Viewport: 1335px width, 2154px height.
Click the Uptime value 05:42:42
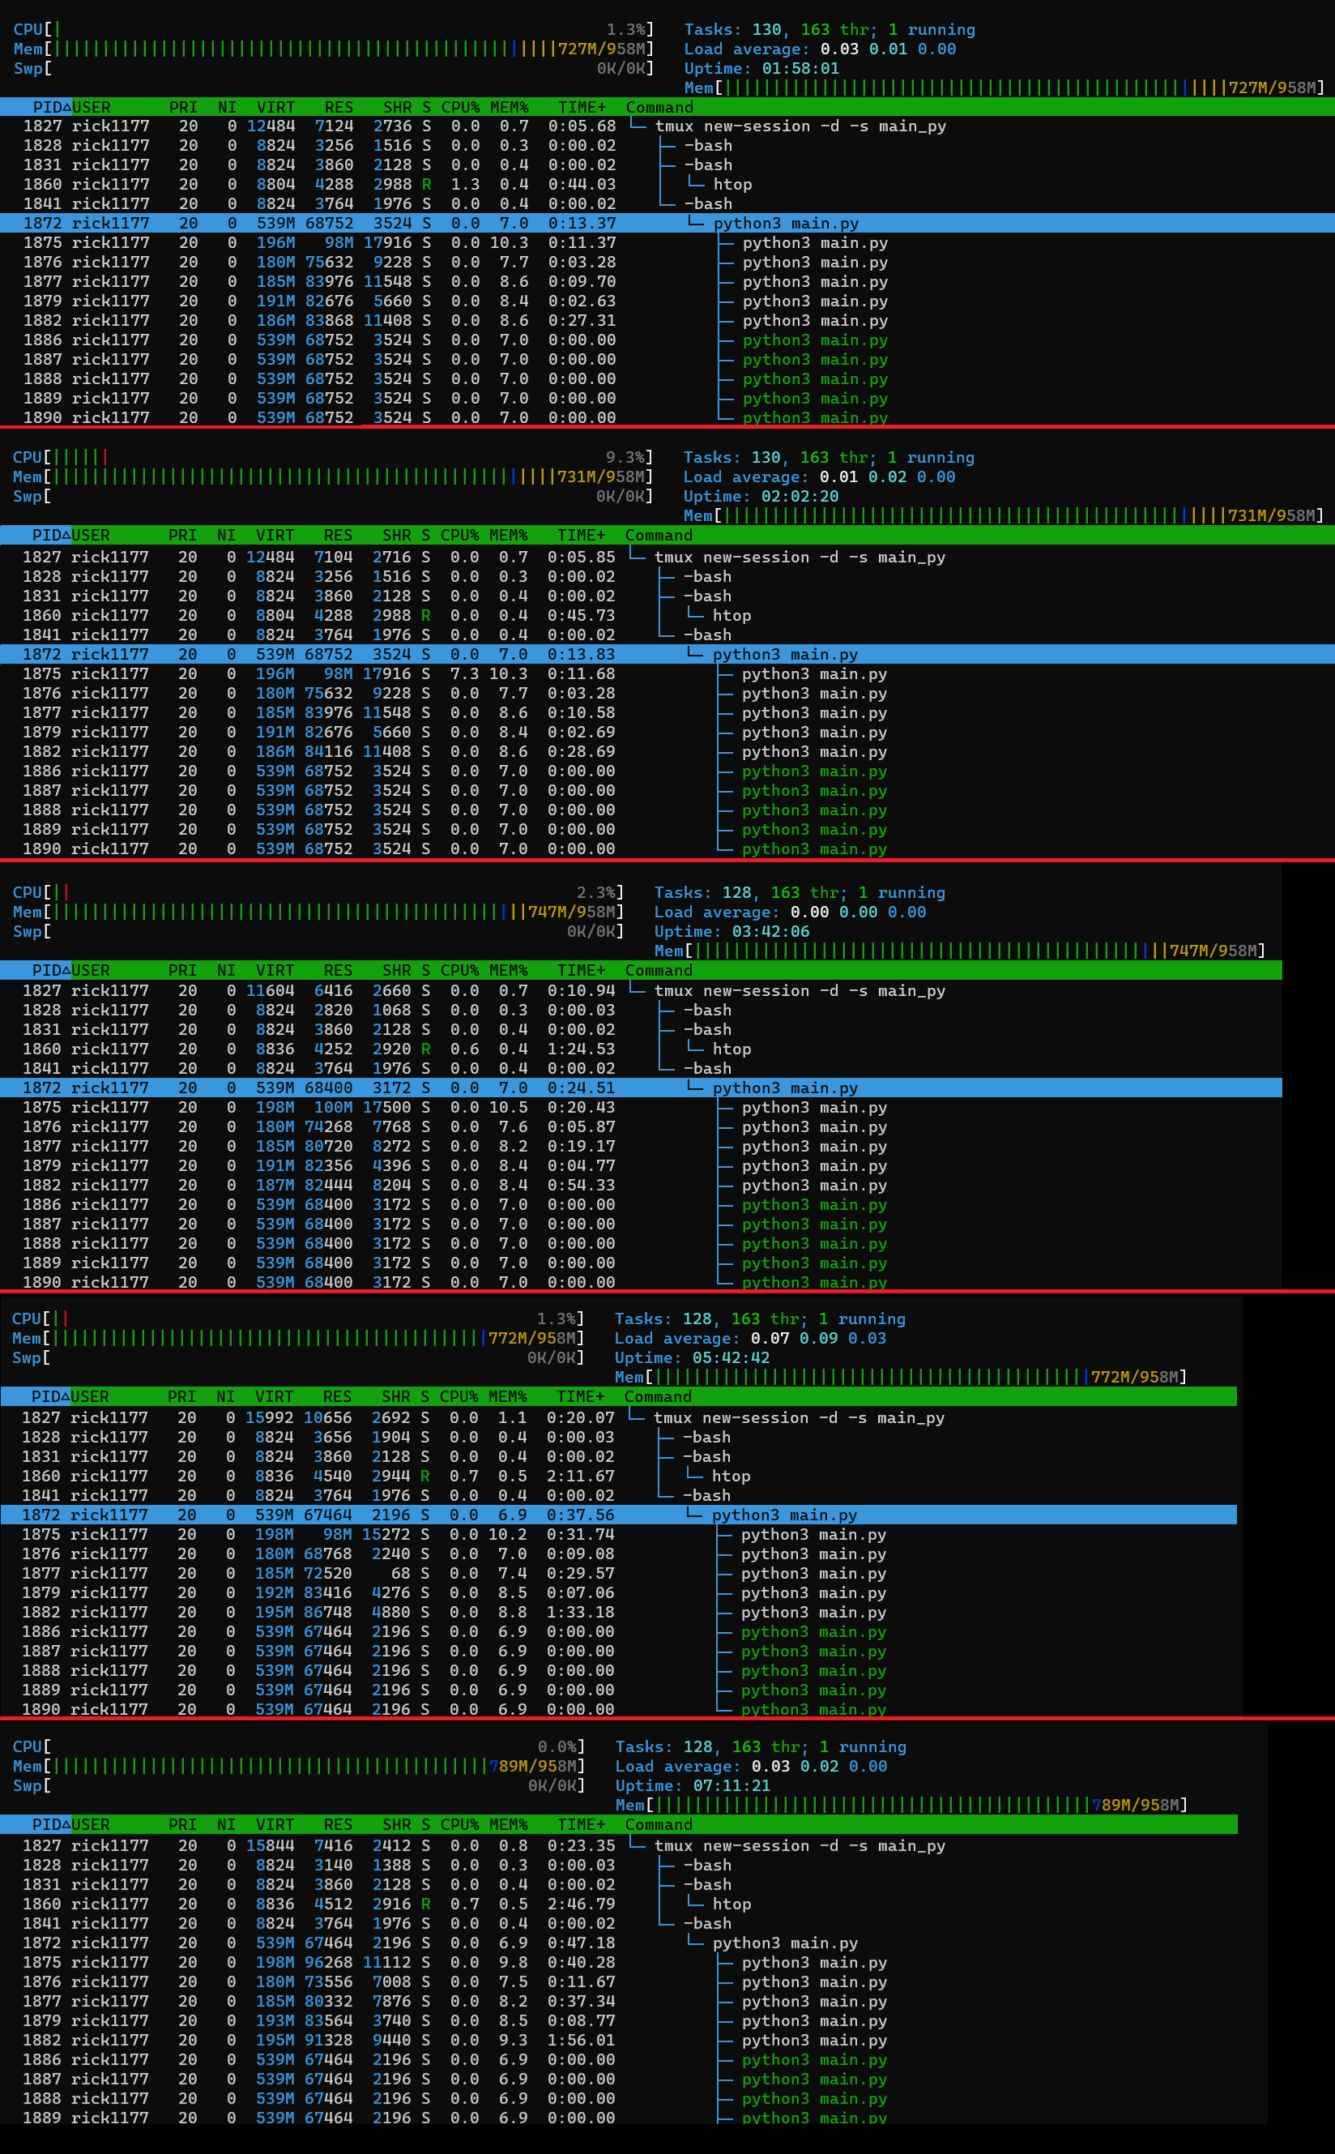click(731, 1358)
